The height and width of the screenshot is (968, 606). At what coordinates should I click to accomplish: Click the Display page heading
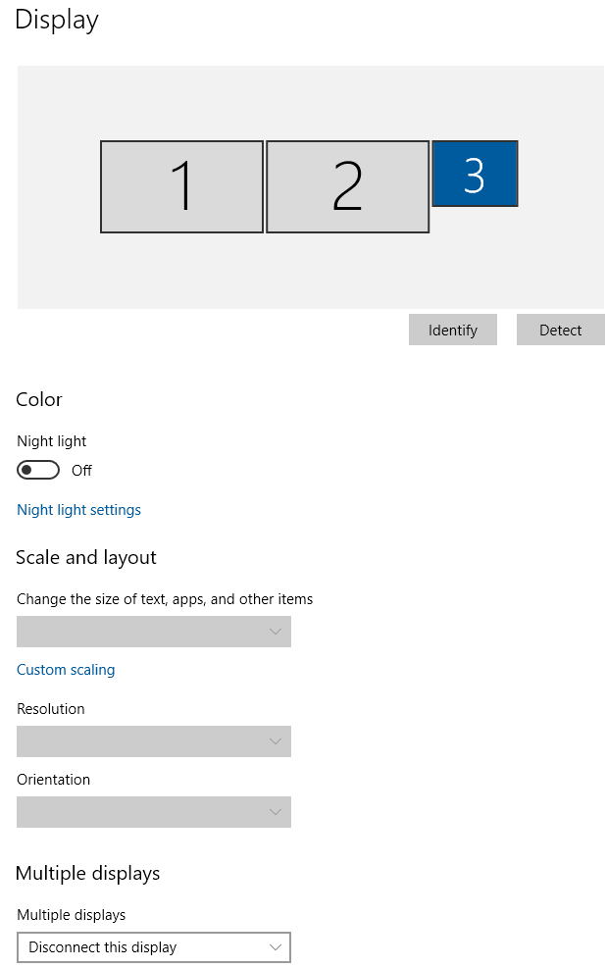pyautogui.click(x=57, y=20)
